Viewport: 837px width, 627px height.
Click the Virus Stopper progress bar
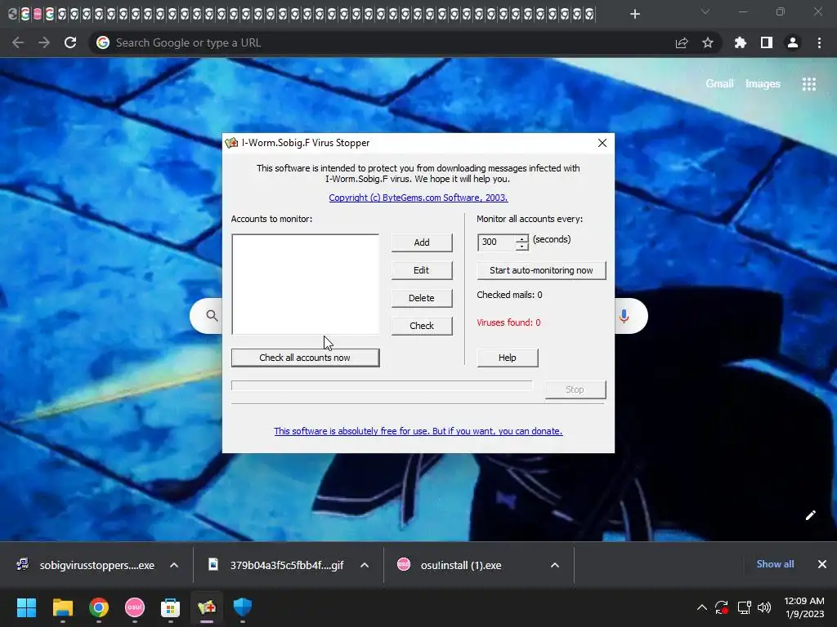(x=382, y=385)
